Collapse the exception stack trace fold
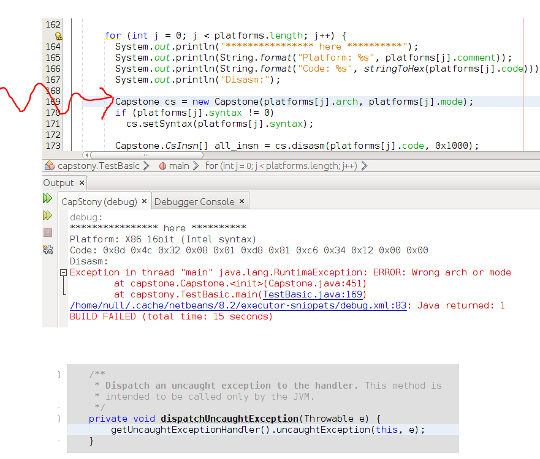This screenshot has width=540, height=459. (63, 273)
